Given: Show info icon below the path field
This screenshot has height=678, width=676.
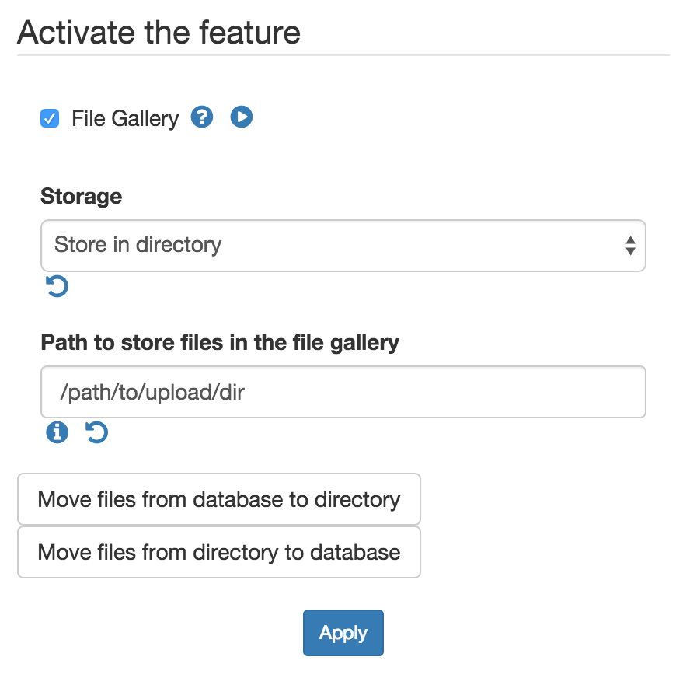Looking at the screenshot, I should click(x=57, y=432).
